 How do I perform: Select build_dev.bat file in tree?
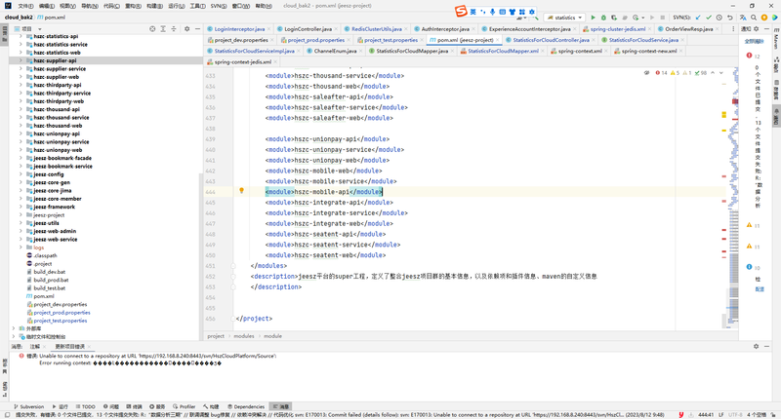[50, 272]
